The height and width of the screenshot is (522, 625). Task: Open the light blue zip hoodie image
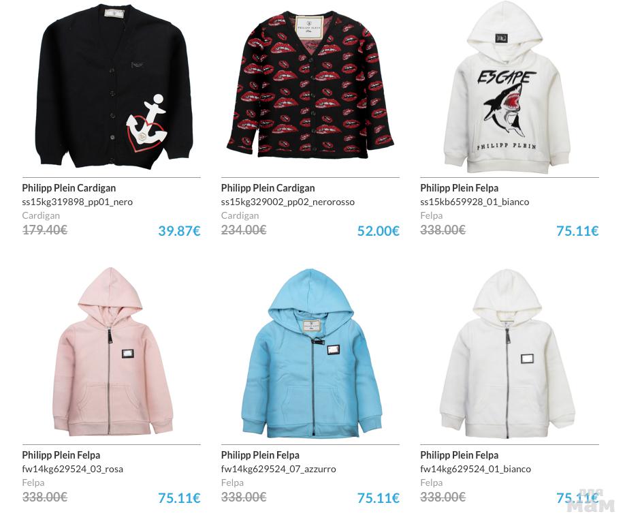click(x=312, y=353)
